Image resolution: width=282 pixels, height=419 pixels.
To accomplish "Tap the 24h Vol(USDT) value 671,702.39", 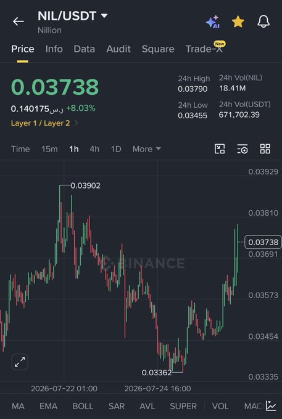I will 239,115.
